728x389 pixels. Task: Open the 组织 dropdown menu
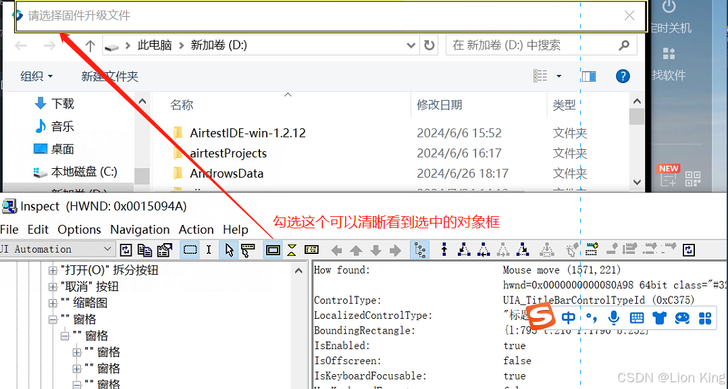pos(36,76)
